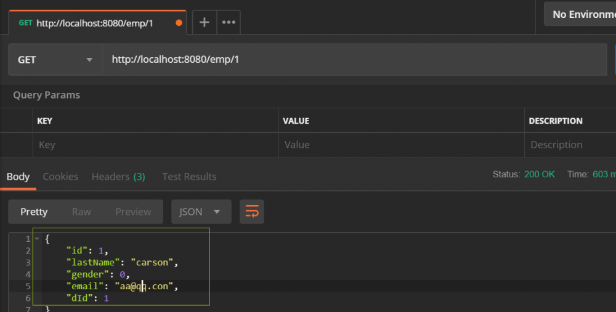Image resolution: width=616 pixels, height=312 pixels.
Task: Collapse JSON root with line 1 fold arrow
Action: click(x=37, y=239)
